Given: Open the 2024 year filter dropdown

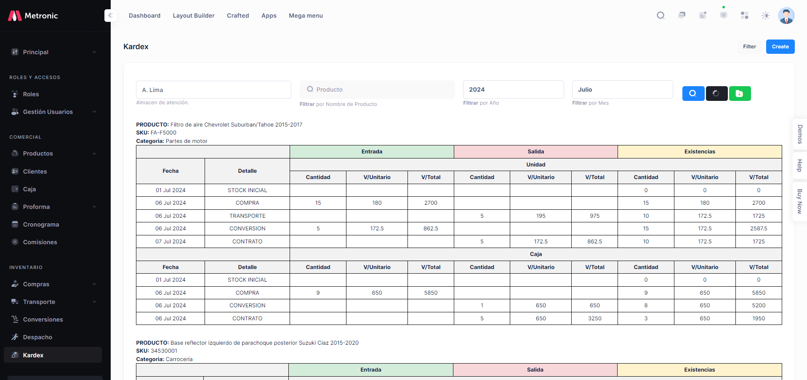Looking at the screenshot, I should click(513, 90).
